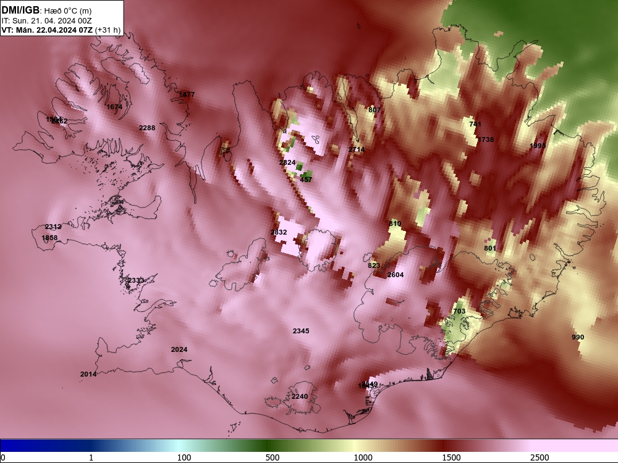Select the map value label '703'
This screenshot has width=618, height=463.
pyautogui.click(x=460, y=311)
